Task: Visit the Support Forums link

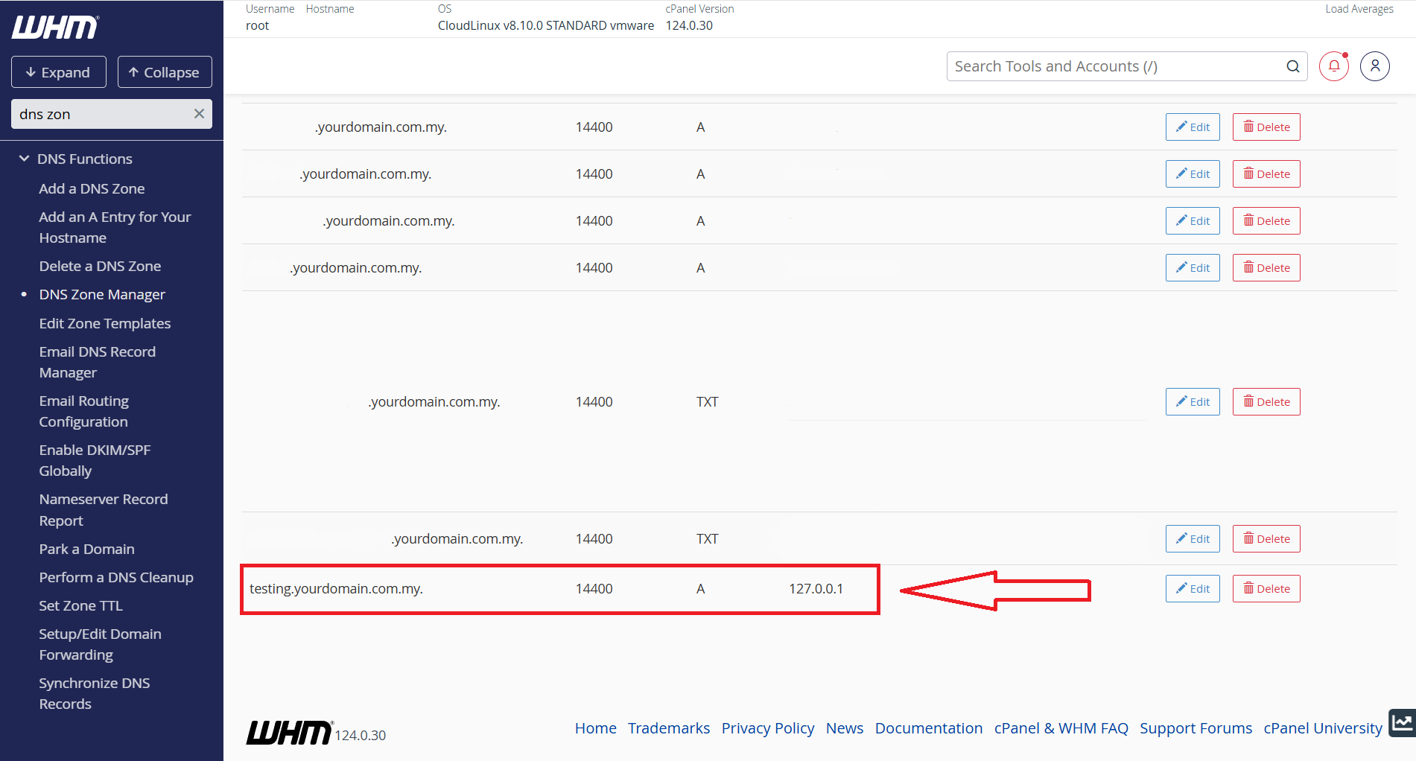Action: [1195, 728]
